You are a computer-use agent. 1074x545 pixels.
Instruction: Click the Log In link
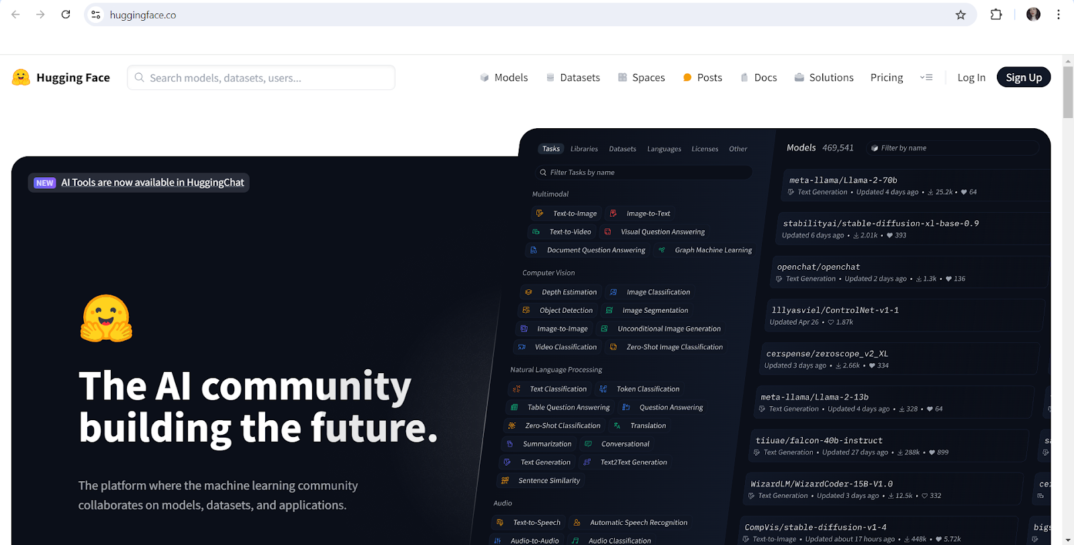[971, 78]
